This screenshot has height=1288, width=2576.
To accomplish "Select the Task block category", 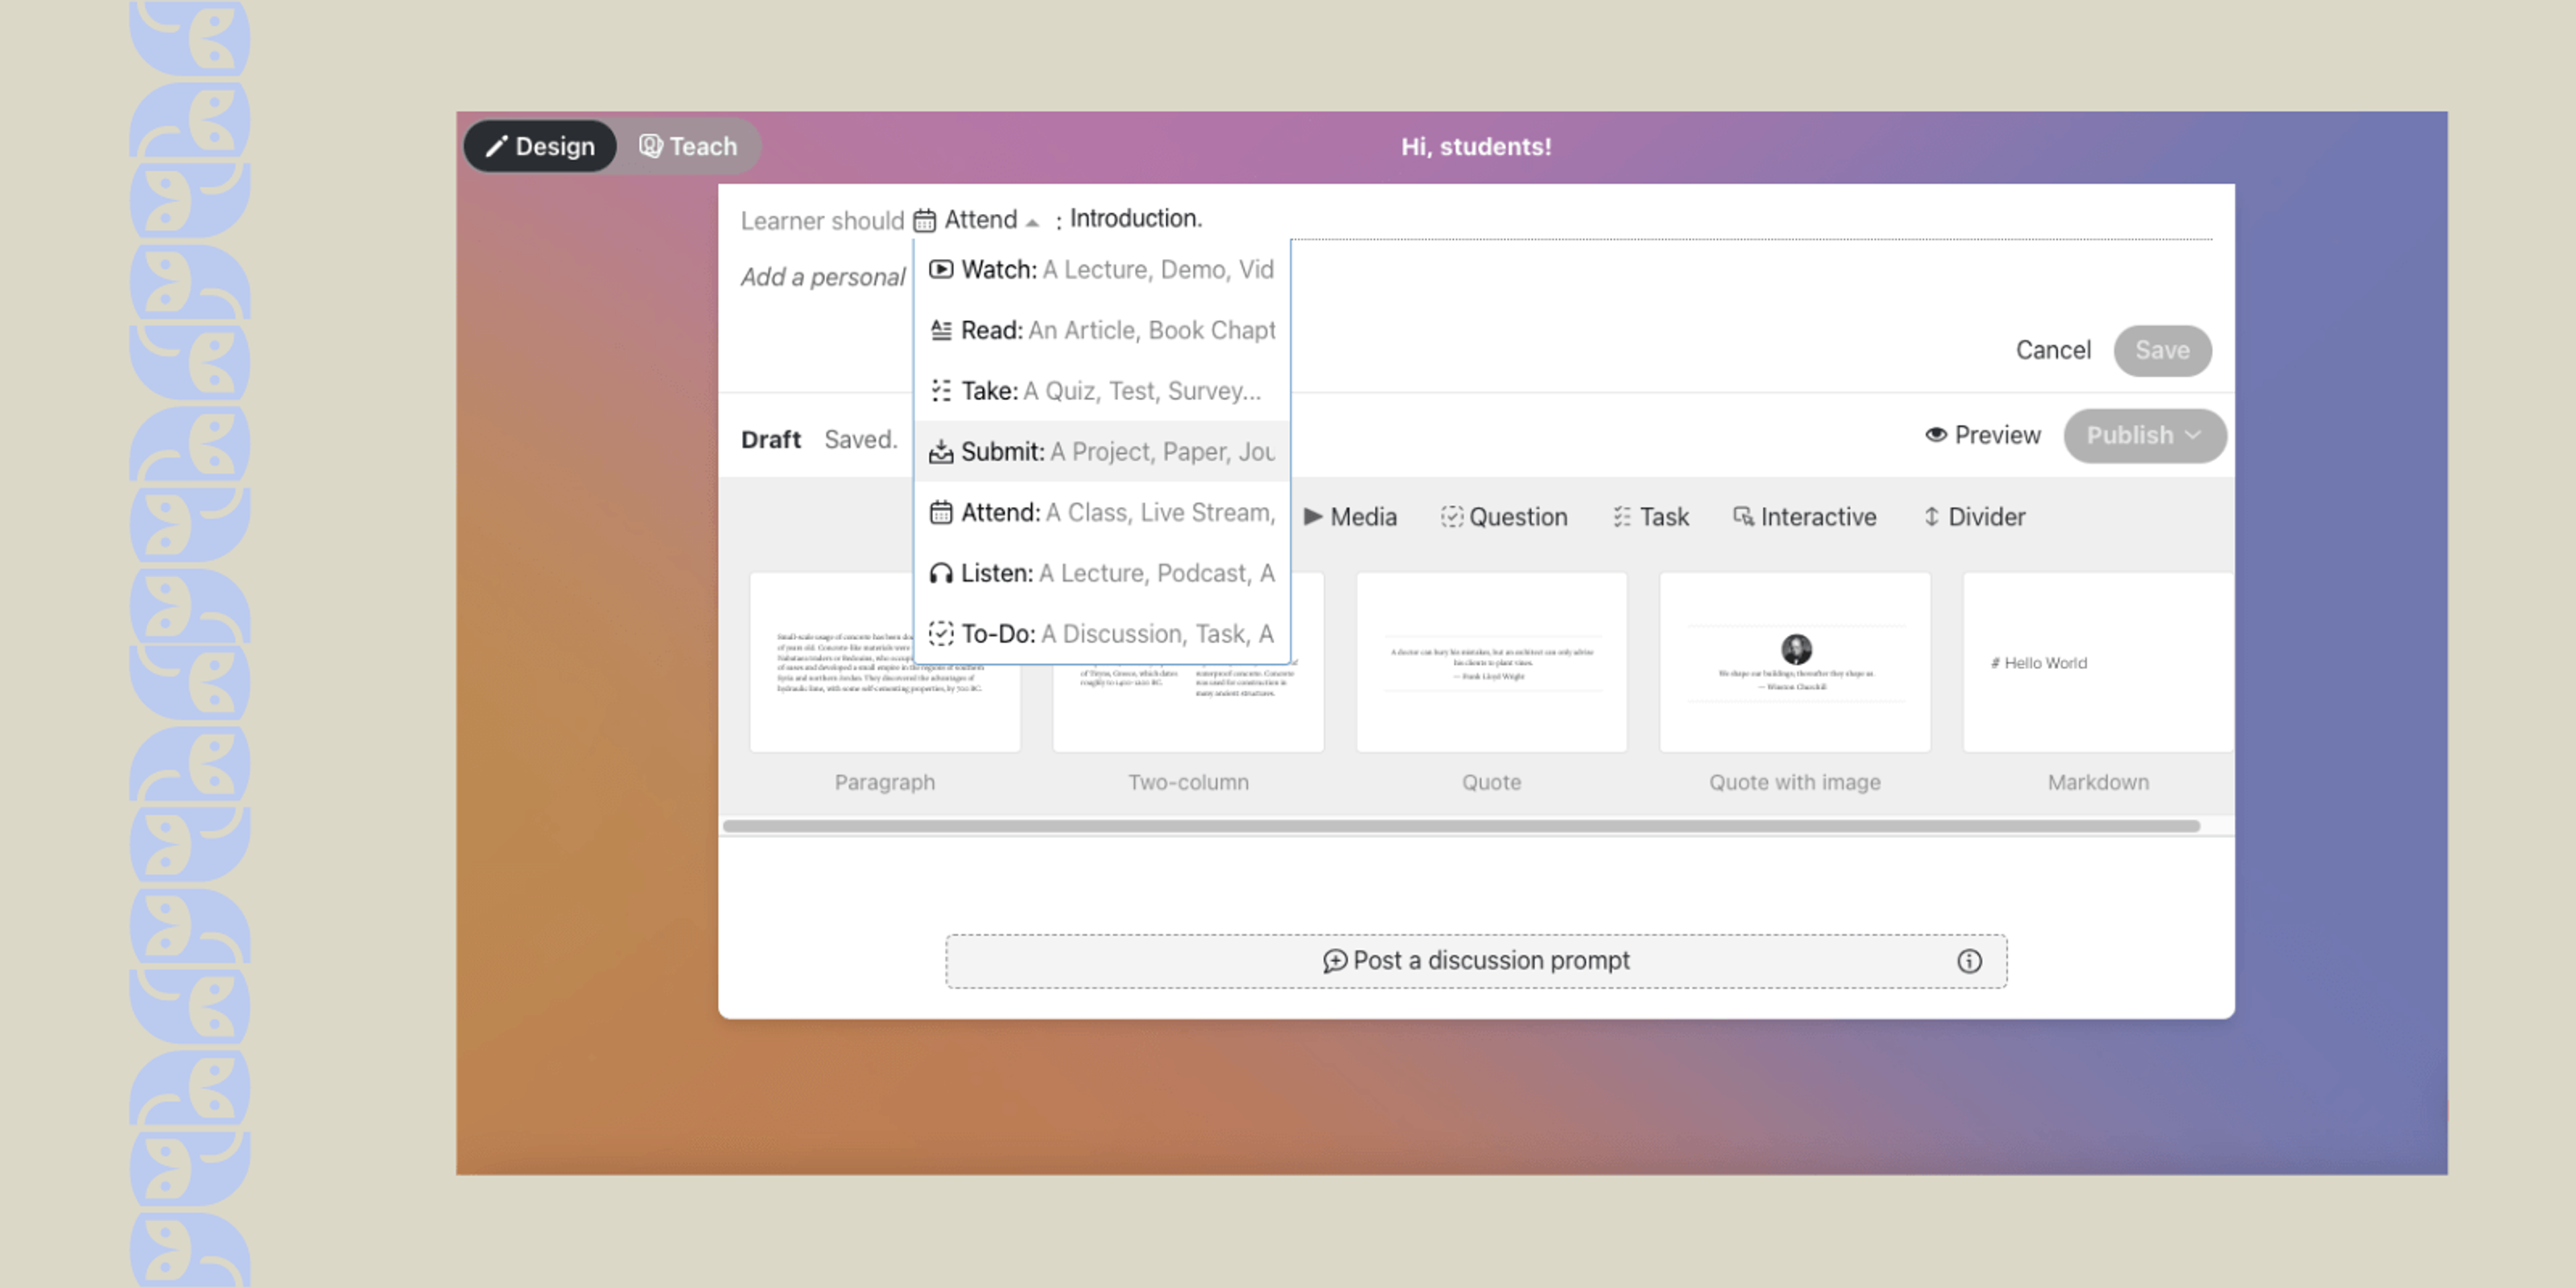I will [1650, 517].
